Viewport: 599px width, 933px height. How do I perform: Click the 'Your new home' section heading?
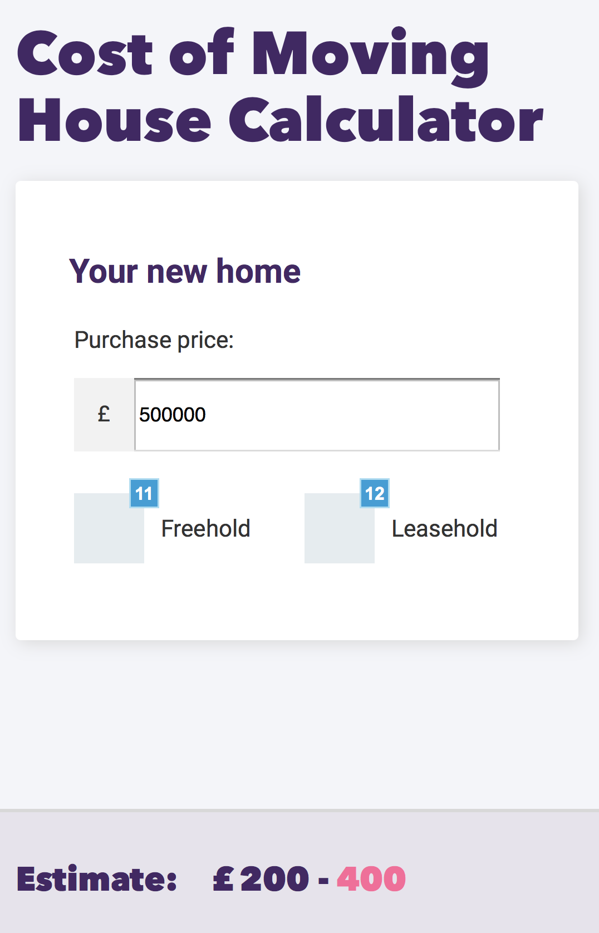pyautogui.click(x=185, y=272)
